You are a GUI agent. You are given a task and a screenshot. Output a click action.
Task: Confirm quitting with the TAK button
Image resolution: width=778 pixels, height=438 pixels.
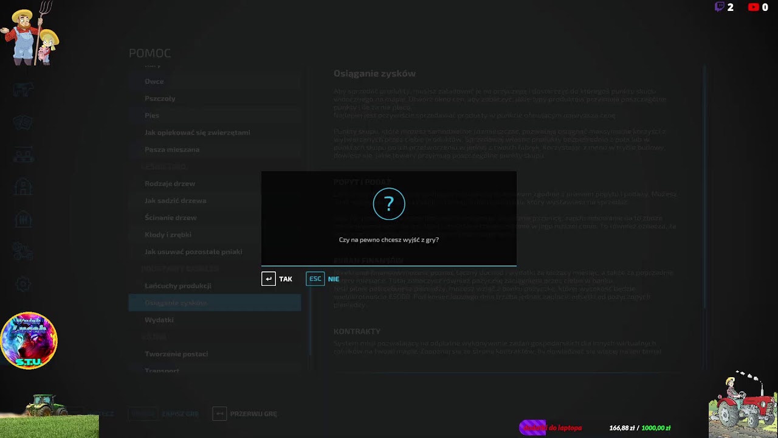[277, 279]
